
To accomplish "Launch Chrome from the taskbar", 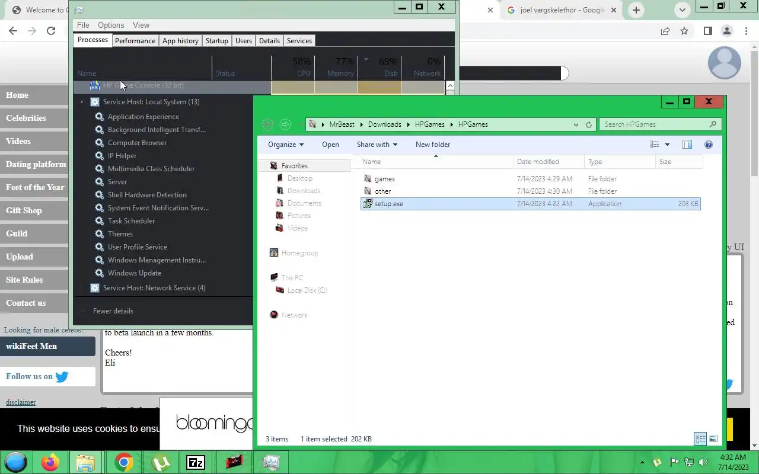I will point(124,462).
